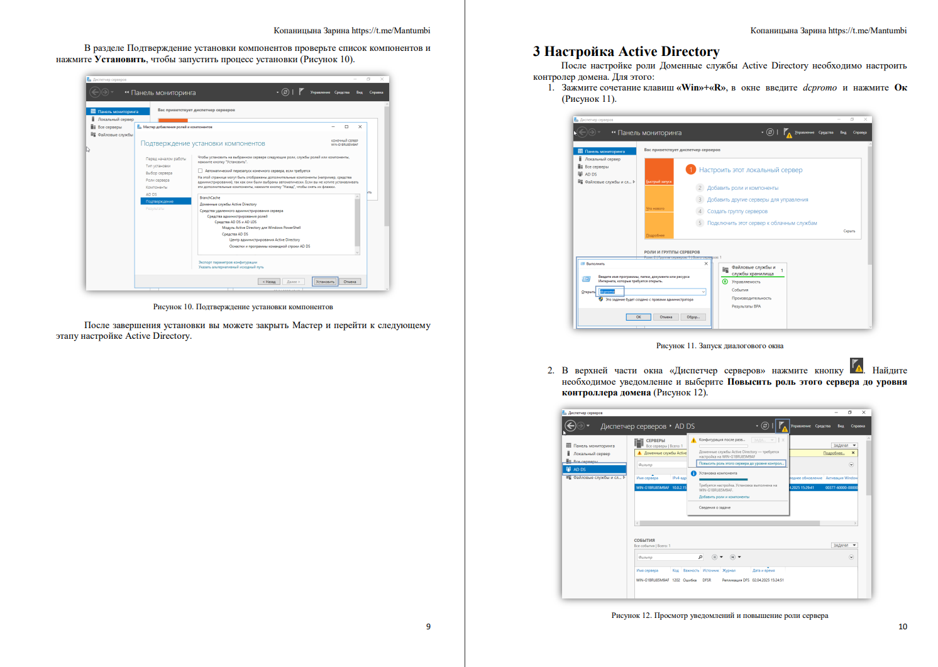Click the < Назад button in Figure 10 wizard
Viewport: 938px width, 667px height.
pos(269,282)
